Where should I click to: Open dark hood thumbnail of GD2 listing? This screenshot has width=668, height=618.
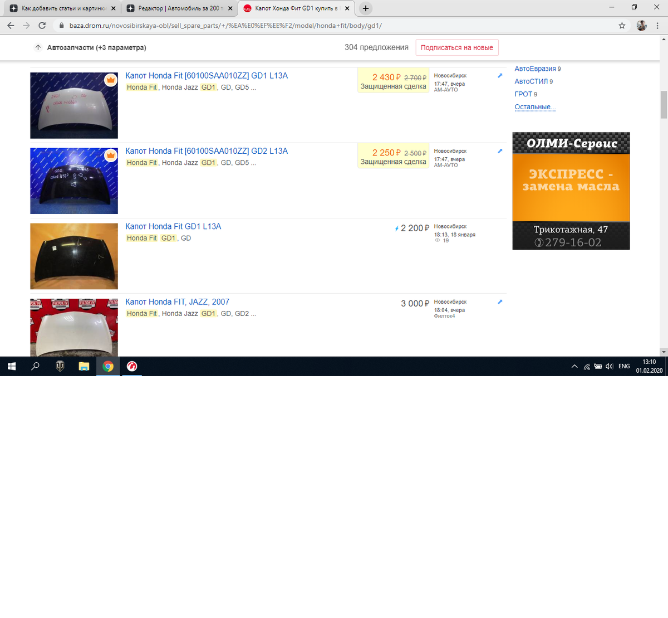[x=74, y=181]
